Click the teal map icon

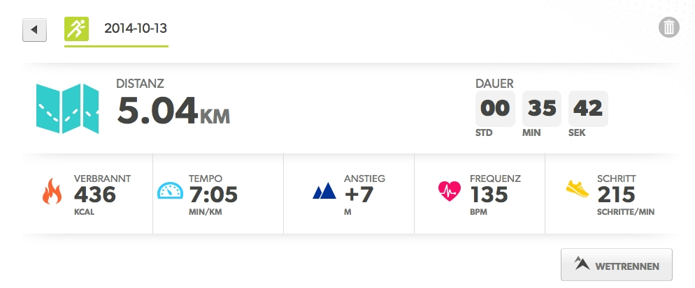click(67, 109)
